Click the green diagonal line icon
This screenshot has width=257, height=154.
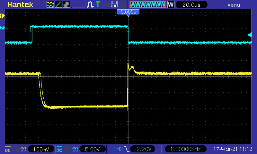(58, 4)
